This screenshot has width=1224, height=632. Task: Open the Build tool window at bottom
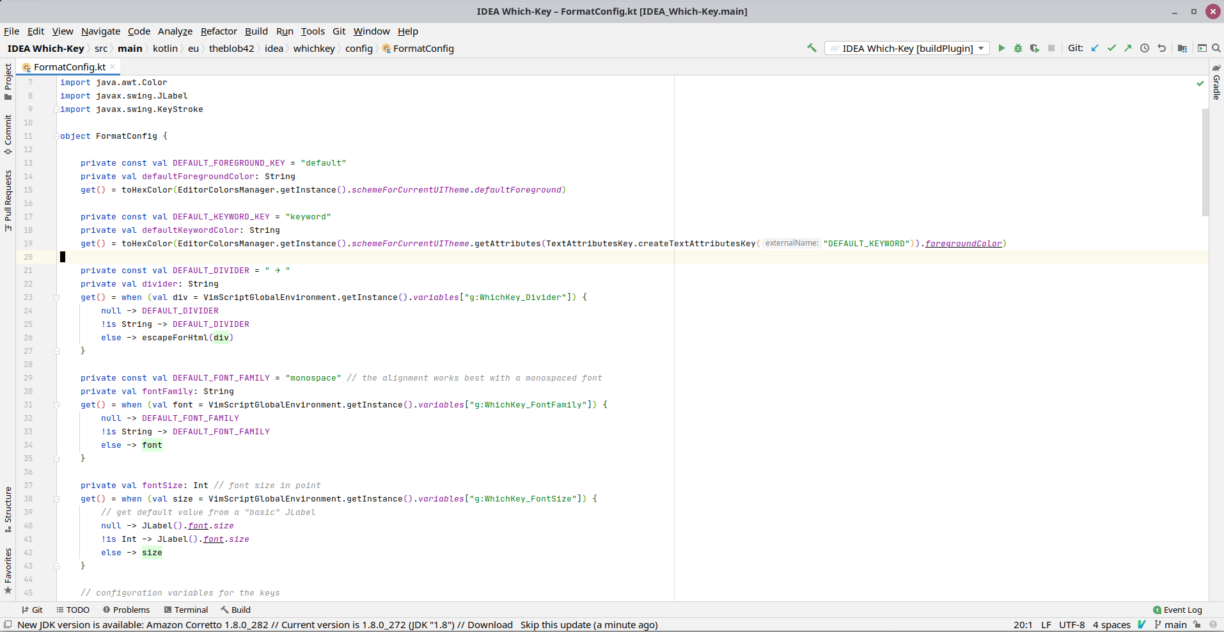pos(235,610)
